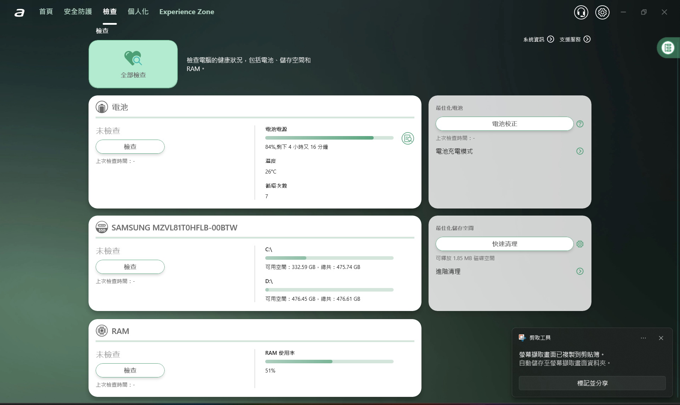Screen dimensions: 680x405
Task: Click 檢查 button in RAM section
Action: coord(130,370)
